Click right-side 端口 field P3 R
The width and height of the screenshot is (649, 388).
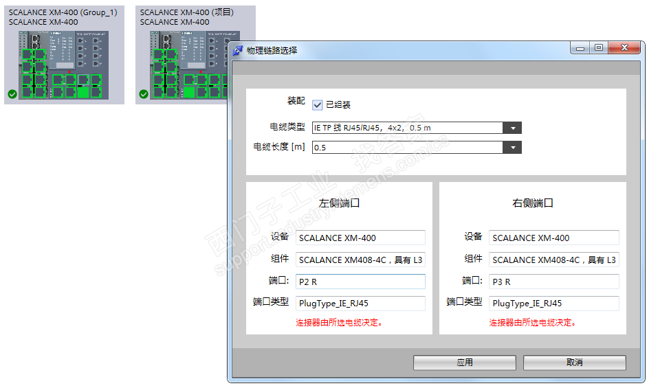pyautogui.click(x=554, y=282)
